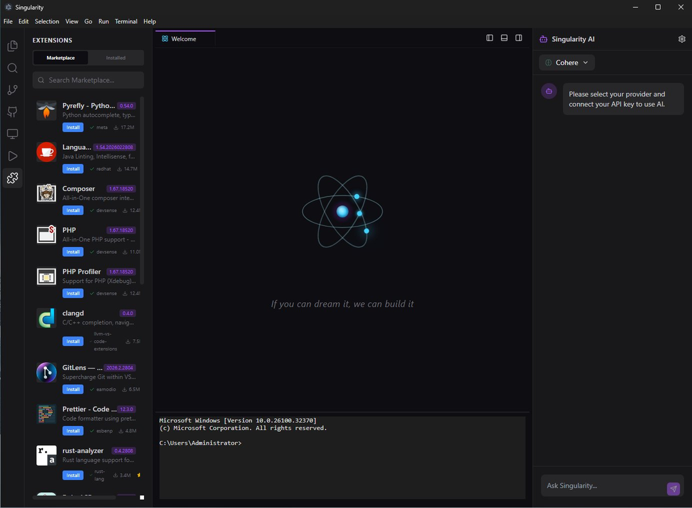This screenshot has height=508, width=692.
Task: Open the Run and Debug view
Action: [12, 156]
